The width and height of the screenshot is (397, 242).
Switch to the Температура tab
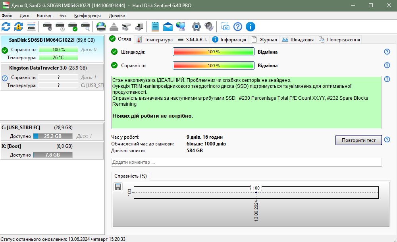pos(155,39)
